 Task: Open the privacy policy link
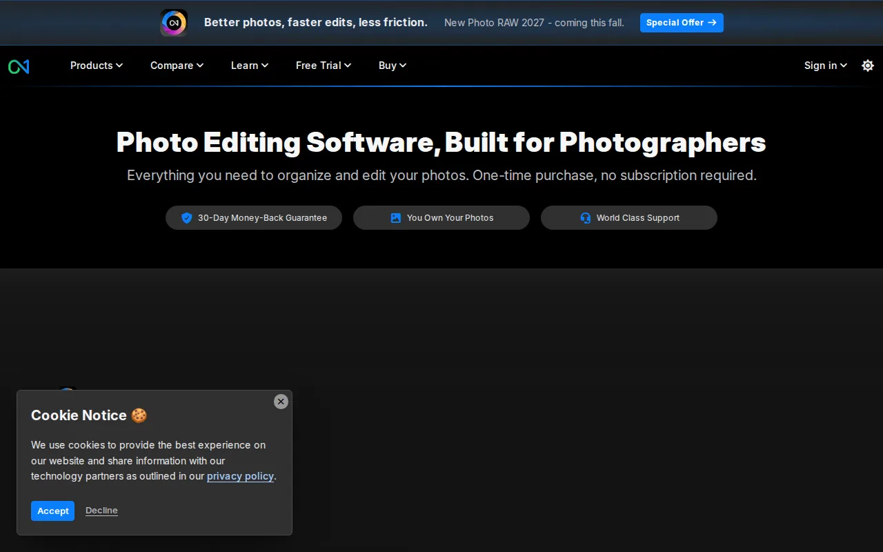coord(241,476)
